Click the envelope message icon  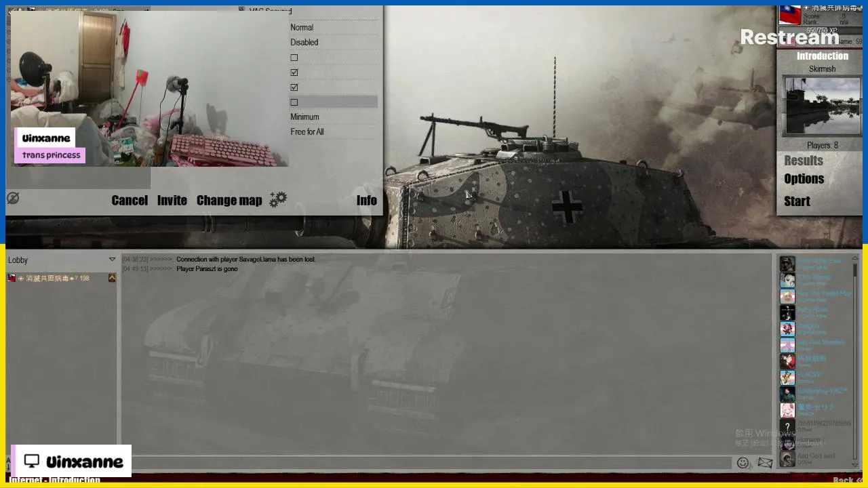click(765, 463)
